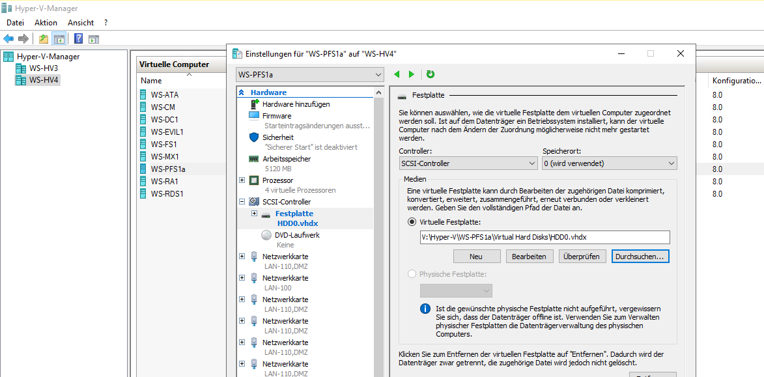Collapse the SCSI-Controller node
Viewport: 764px width, 377px height.
tap(242, 202)
